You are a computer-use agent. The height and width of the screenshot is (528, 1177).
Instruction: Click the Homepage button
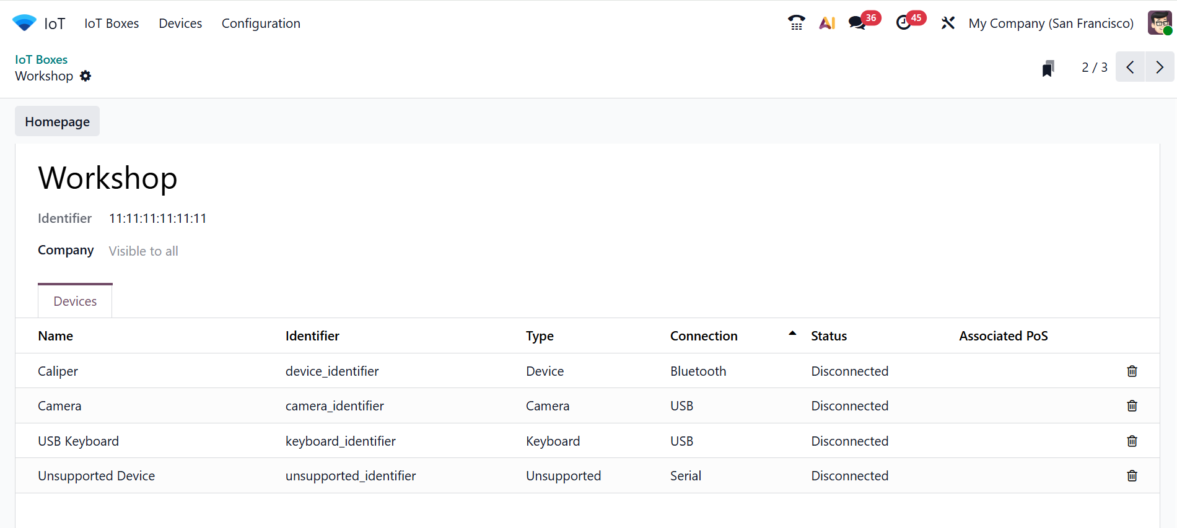point(57,121)
